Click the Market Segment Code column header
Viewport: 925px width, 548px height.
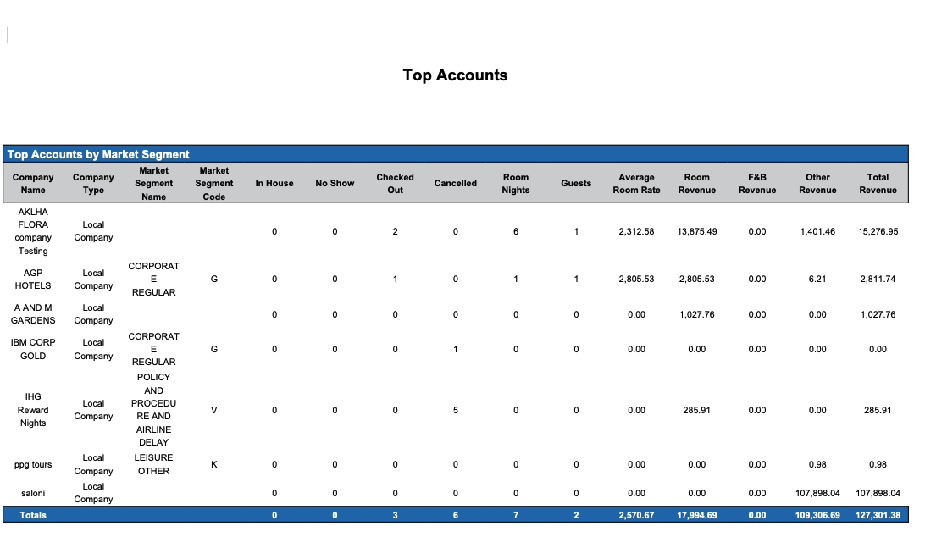pyautogui.click(x=214, y=184)
